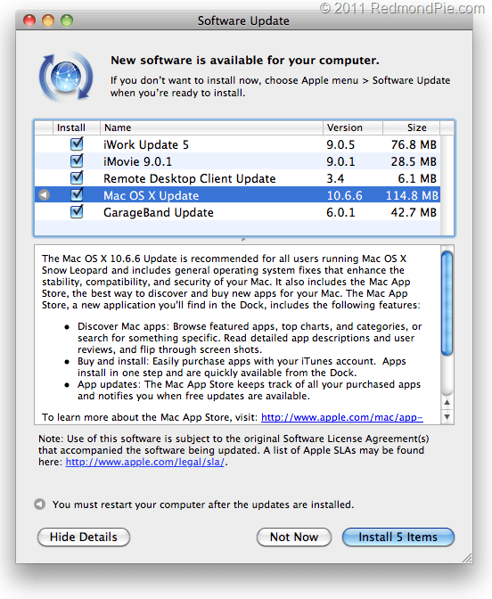The image size is (492, 599).
Task: Click the 3.4 version cell
Action: pyautogui.click(x=335, y=178)
